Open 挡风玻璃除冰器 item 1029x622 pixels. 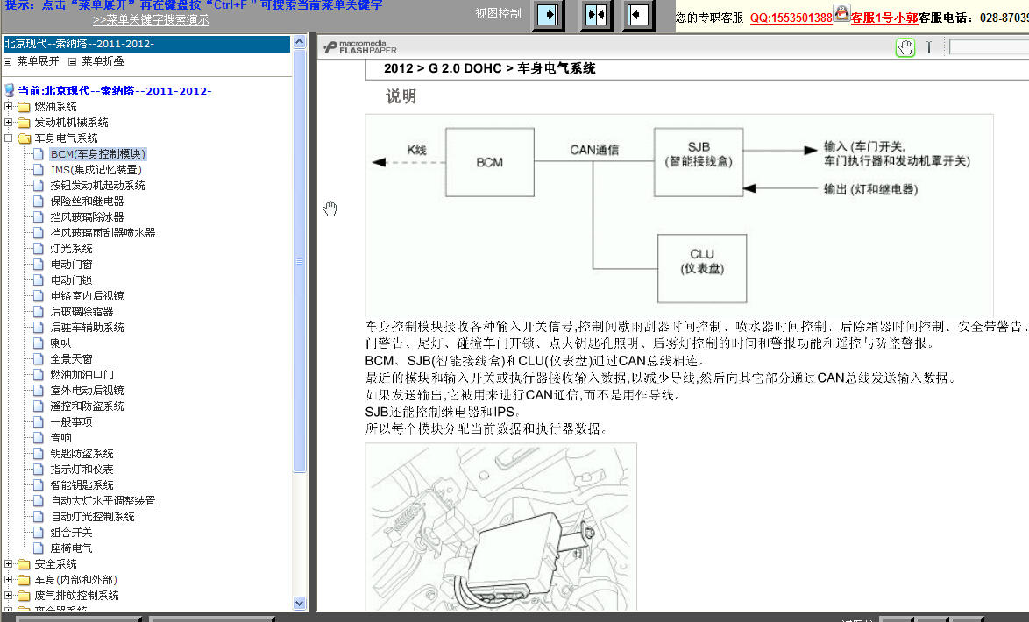tap(88, 217)
